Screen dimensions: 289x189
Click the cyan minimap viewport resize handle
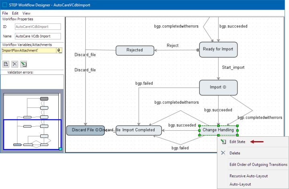[60, 149]
